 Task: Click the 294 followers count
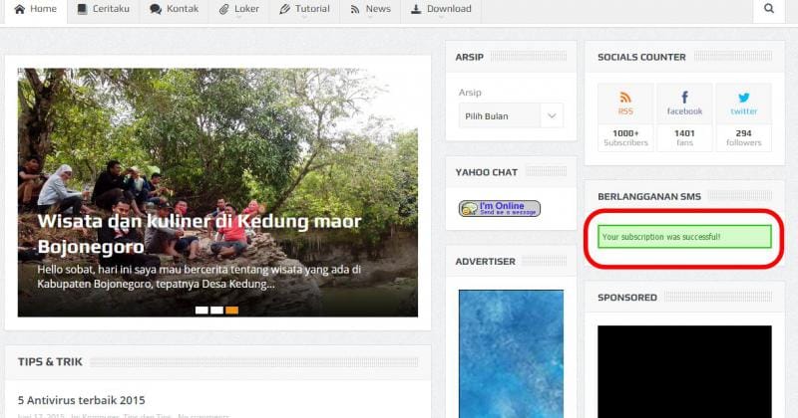(743, 137)
